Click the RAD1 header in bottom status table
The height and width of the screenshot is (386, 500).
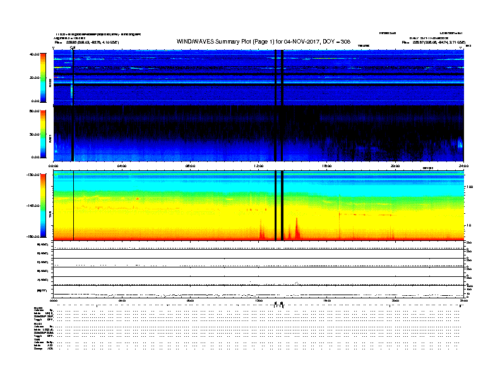pyautogui.click(x=38, y=324)
